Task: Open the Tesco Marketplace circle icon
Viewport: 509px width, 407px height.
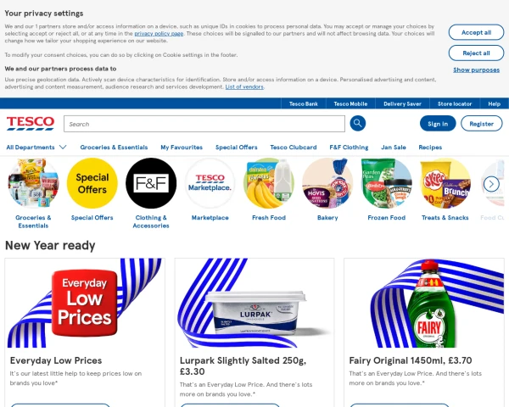Action: 210,183
